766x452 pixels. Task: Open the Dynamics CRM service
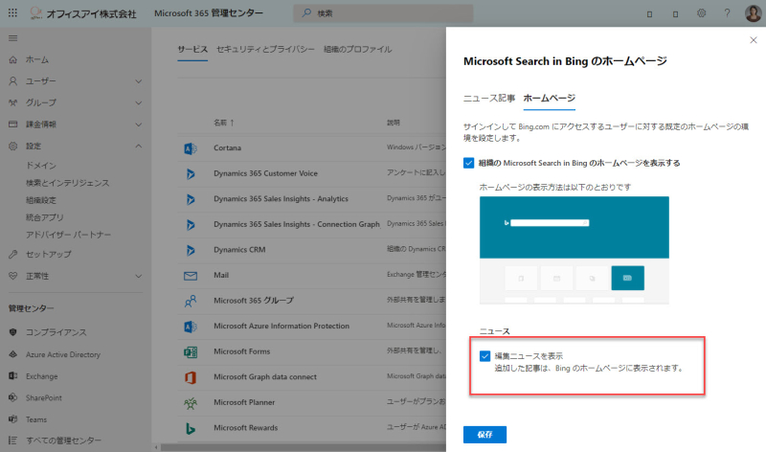tap(239, 250)
